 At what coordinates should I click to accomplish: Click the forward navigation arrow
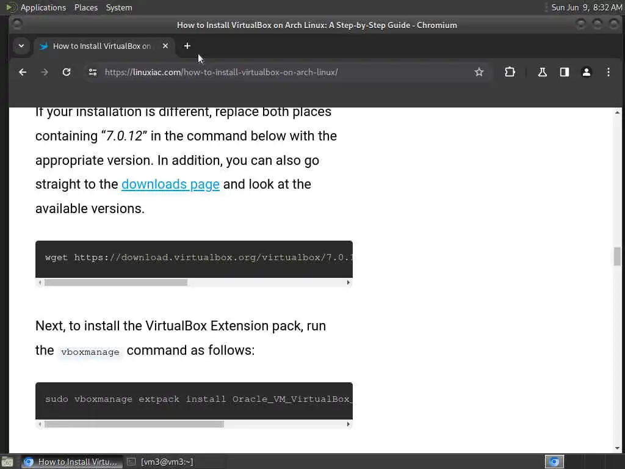45,72
